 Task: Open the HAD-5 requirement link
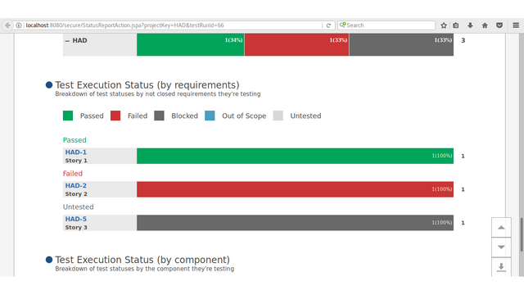click(76, 219)
